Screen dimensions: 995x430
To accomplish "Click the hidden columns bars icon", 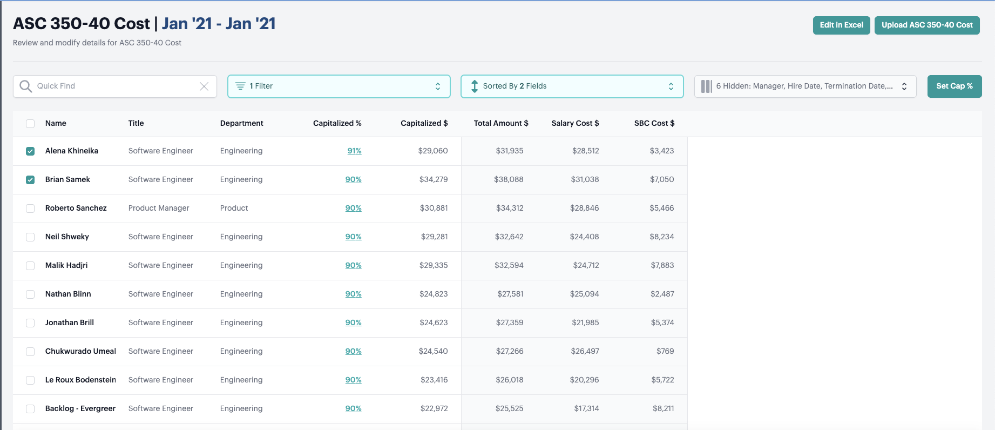I will click(706, 86).
